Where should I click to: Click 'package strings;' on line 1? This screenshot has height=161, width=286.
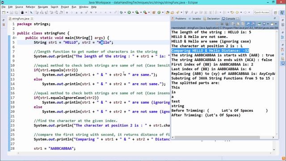[34, 24]
